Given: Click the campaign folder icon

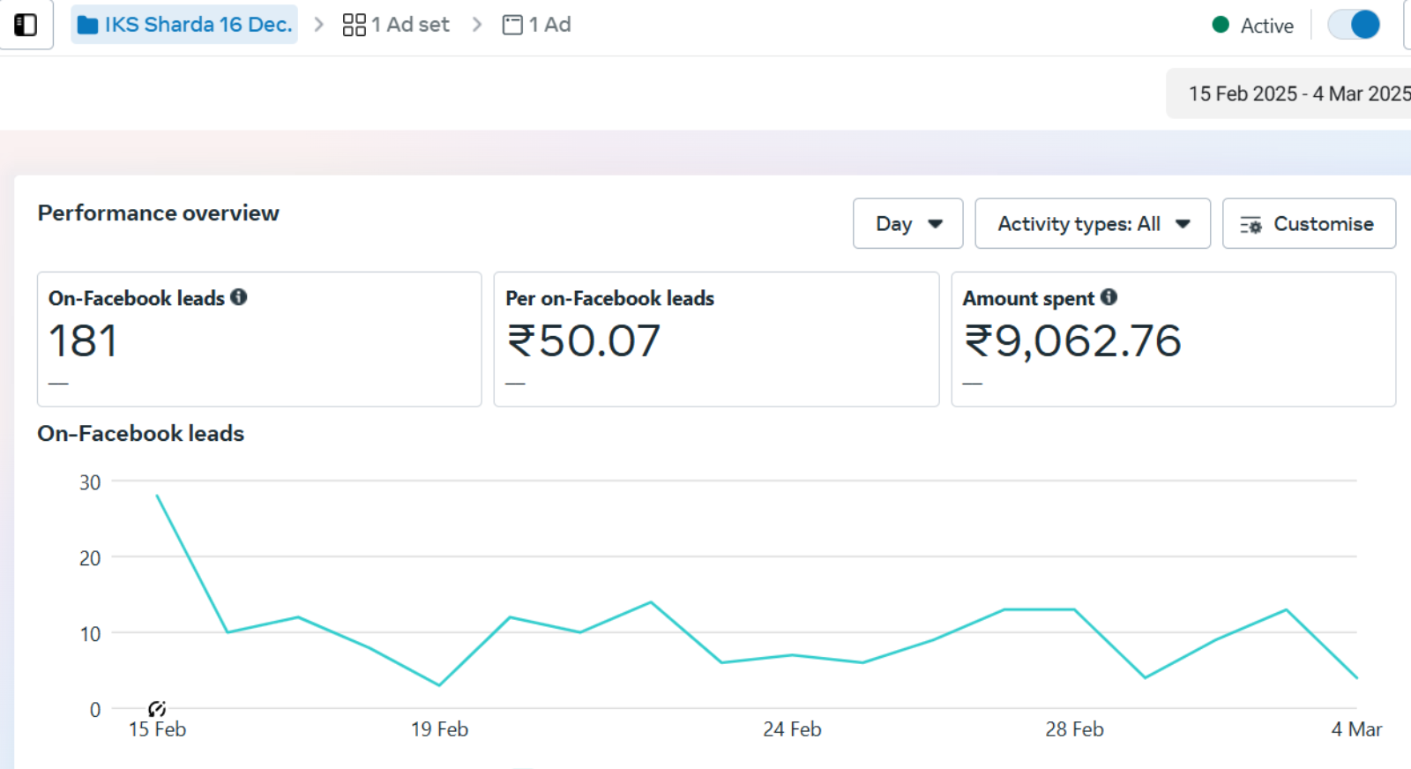Looking at the screenshot, I should tap(87, 25).
